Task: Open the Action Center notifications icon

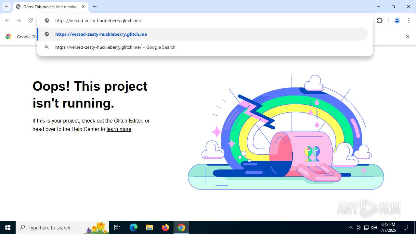Action: click(x=406, y=227)
